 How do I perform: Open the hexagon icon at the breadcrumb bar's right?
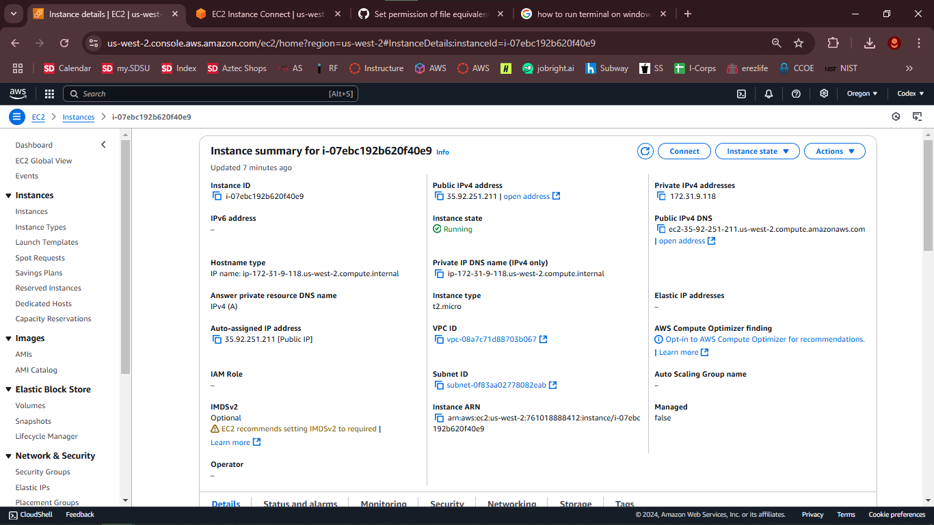tap(896, 117)
